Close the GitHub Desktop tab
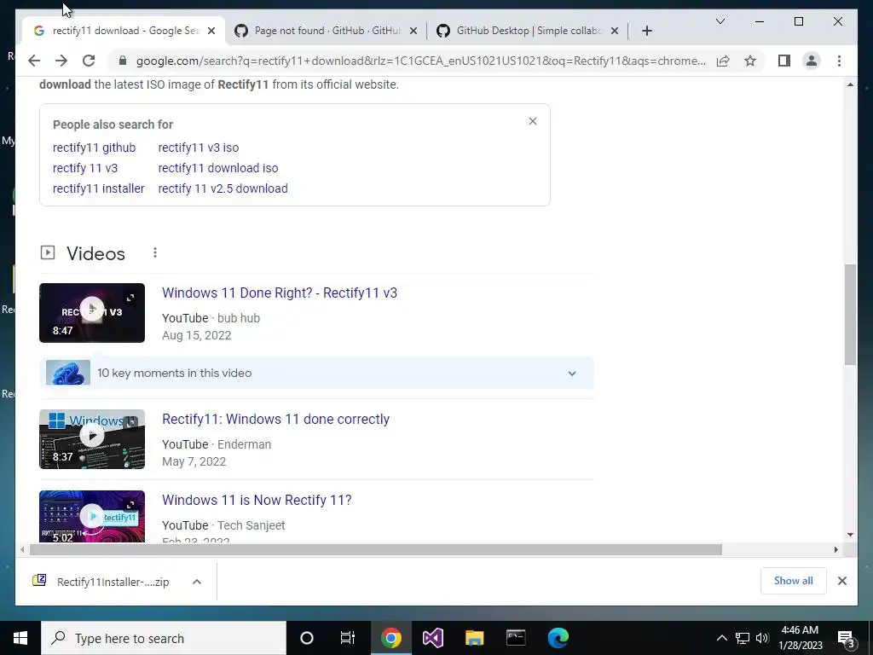Image resolution: width=873 pixels, height=655 pixels. point(614,32)
